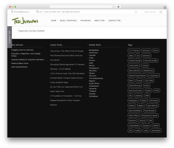Open the About Ted menu item

[x=100, y=21]
